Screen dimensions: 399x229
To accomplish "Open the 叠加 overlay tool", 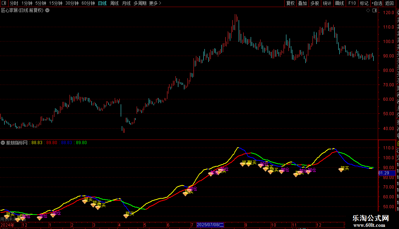I will (x=302, y=3).
